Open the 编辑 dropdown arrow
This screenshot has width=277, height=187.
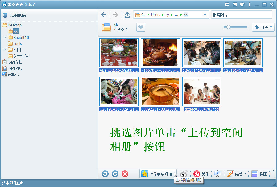pos(245,174)
